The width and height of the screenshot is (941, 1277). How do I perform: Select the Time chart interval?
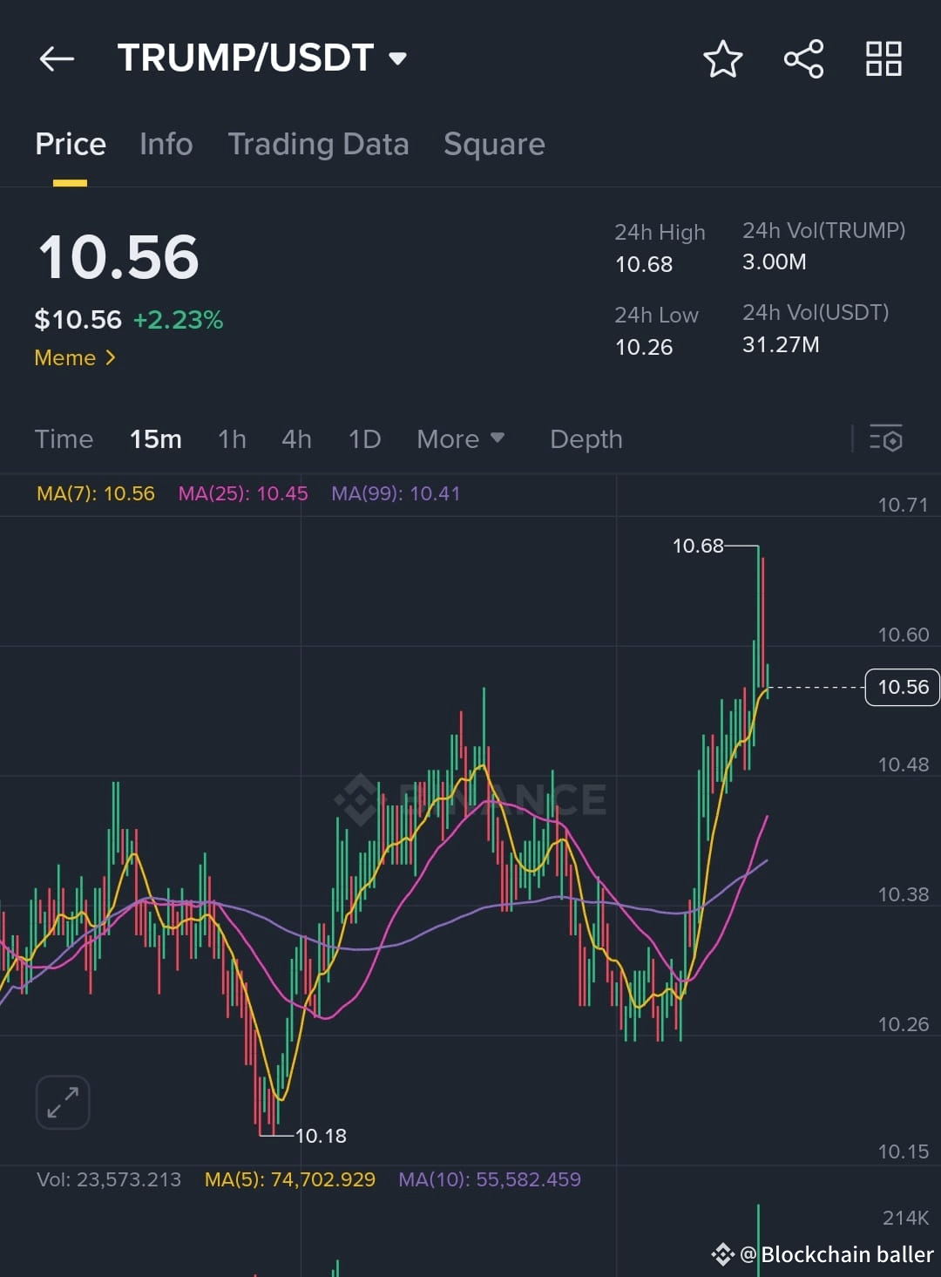tap(64, 438)
